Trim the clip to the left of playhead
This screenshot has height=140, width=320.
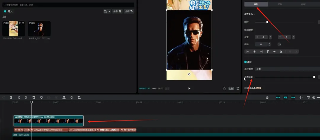click(19, 98)
